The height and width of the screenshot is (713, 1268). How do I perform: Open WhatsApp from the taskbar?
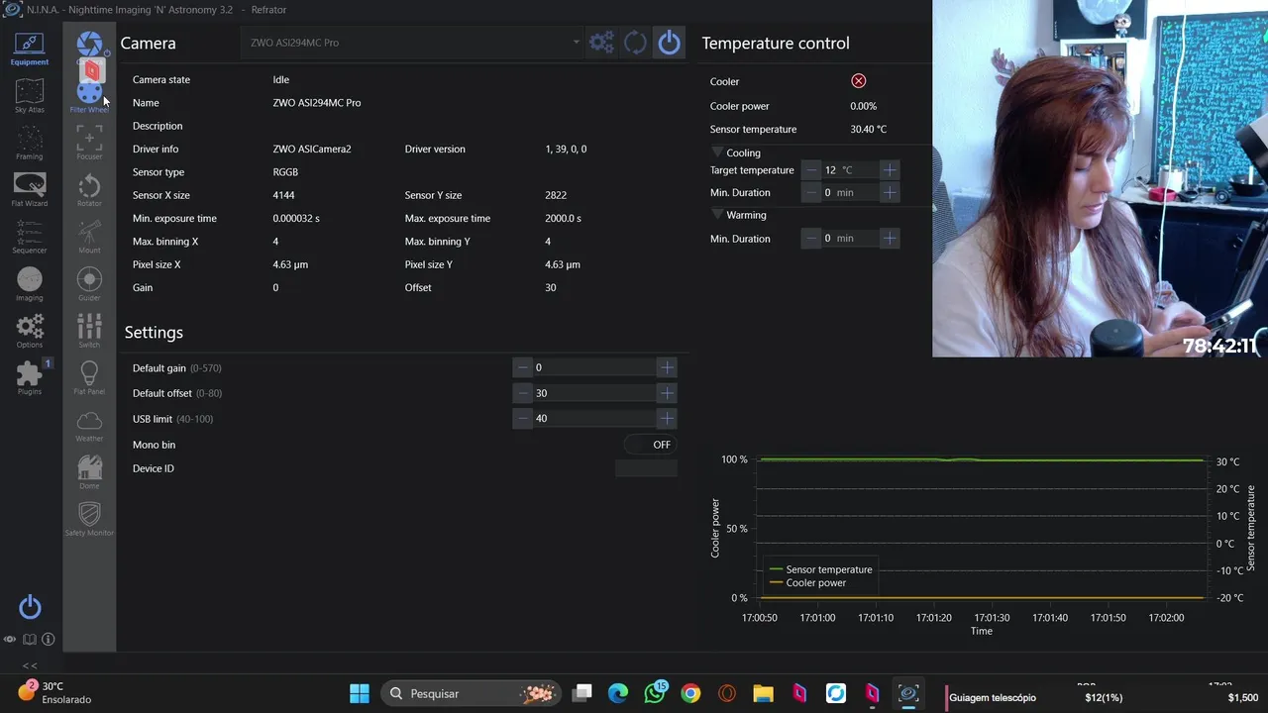(x=655, y=693)
